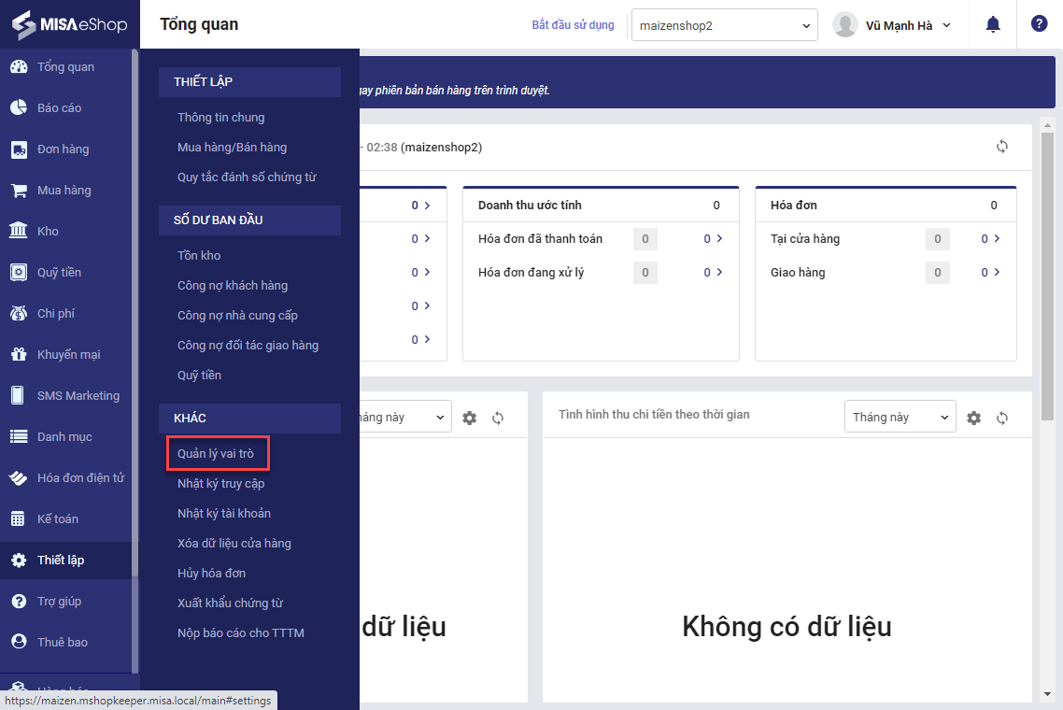Viewport: 1063px width, 710px height.
Task: Click Kế toán sidebar label
Action: tap(58, 518)
